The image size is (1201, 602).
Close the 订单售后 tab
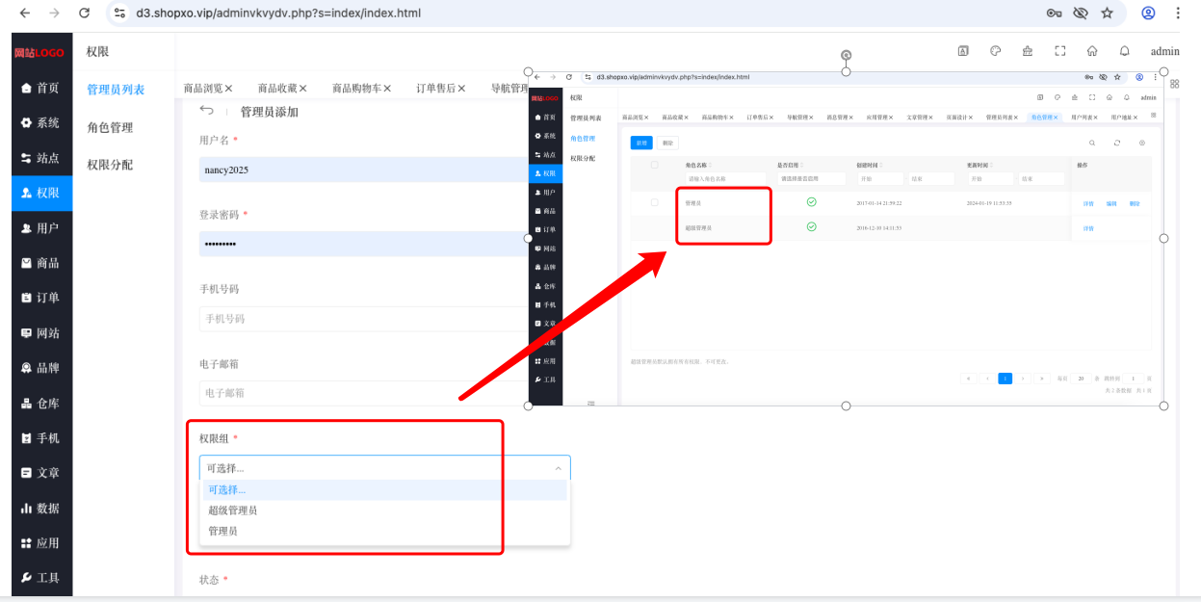click(x=461, y=89)
